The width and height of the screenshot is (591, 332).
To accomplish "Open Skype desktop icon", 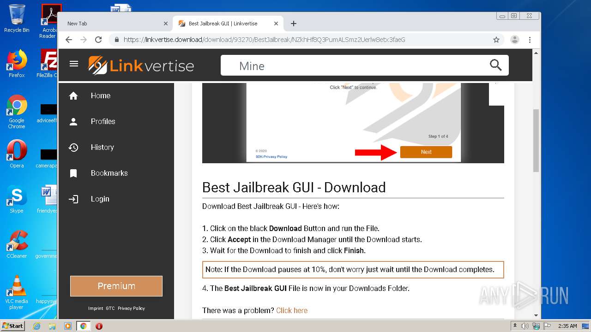I will pyautogui.click(x=17, y=199).
